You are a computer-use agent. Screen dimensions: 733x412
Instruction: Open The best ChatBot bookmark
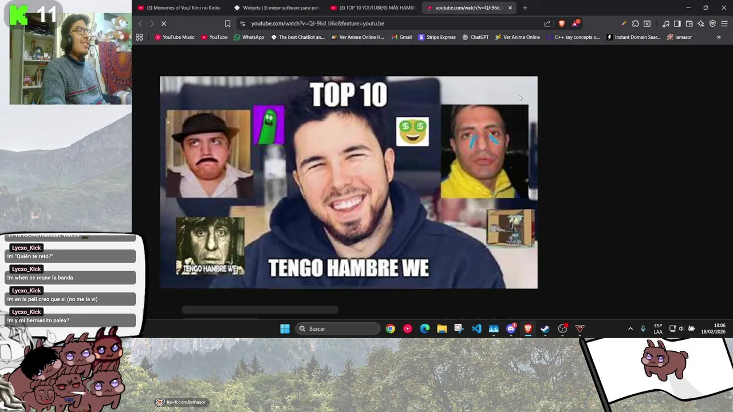click(x=298, y=37)
